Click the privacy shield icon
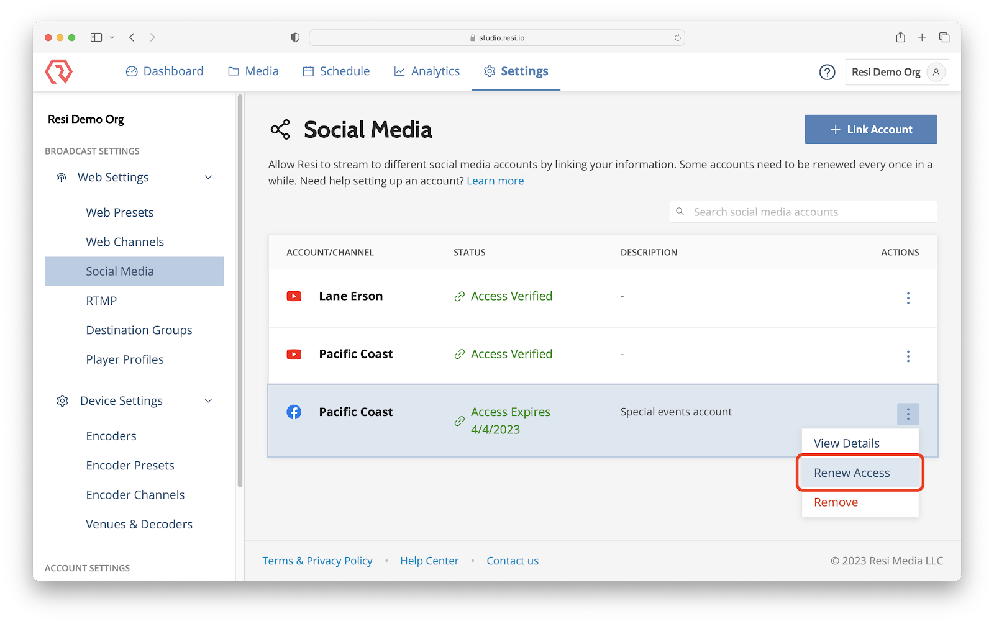This screenshot has width=994, height=624. tap(295, 37)
